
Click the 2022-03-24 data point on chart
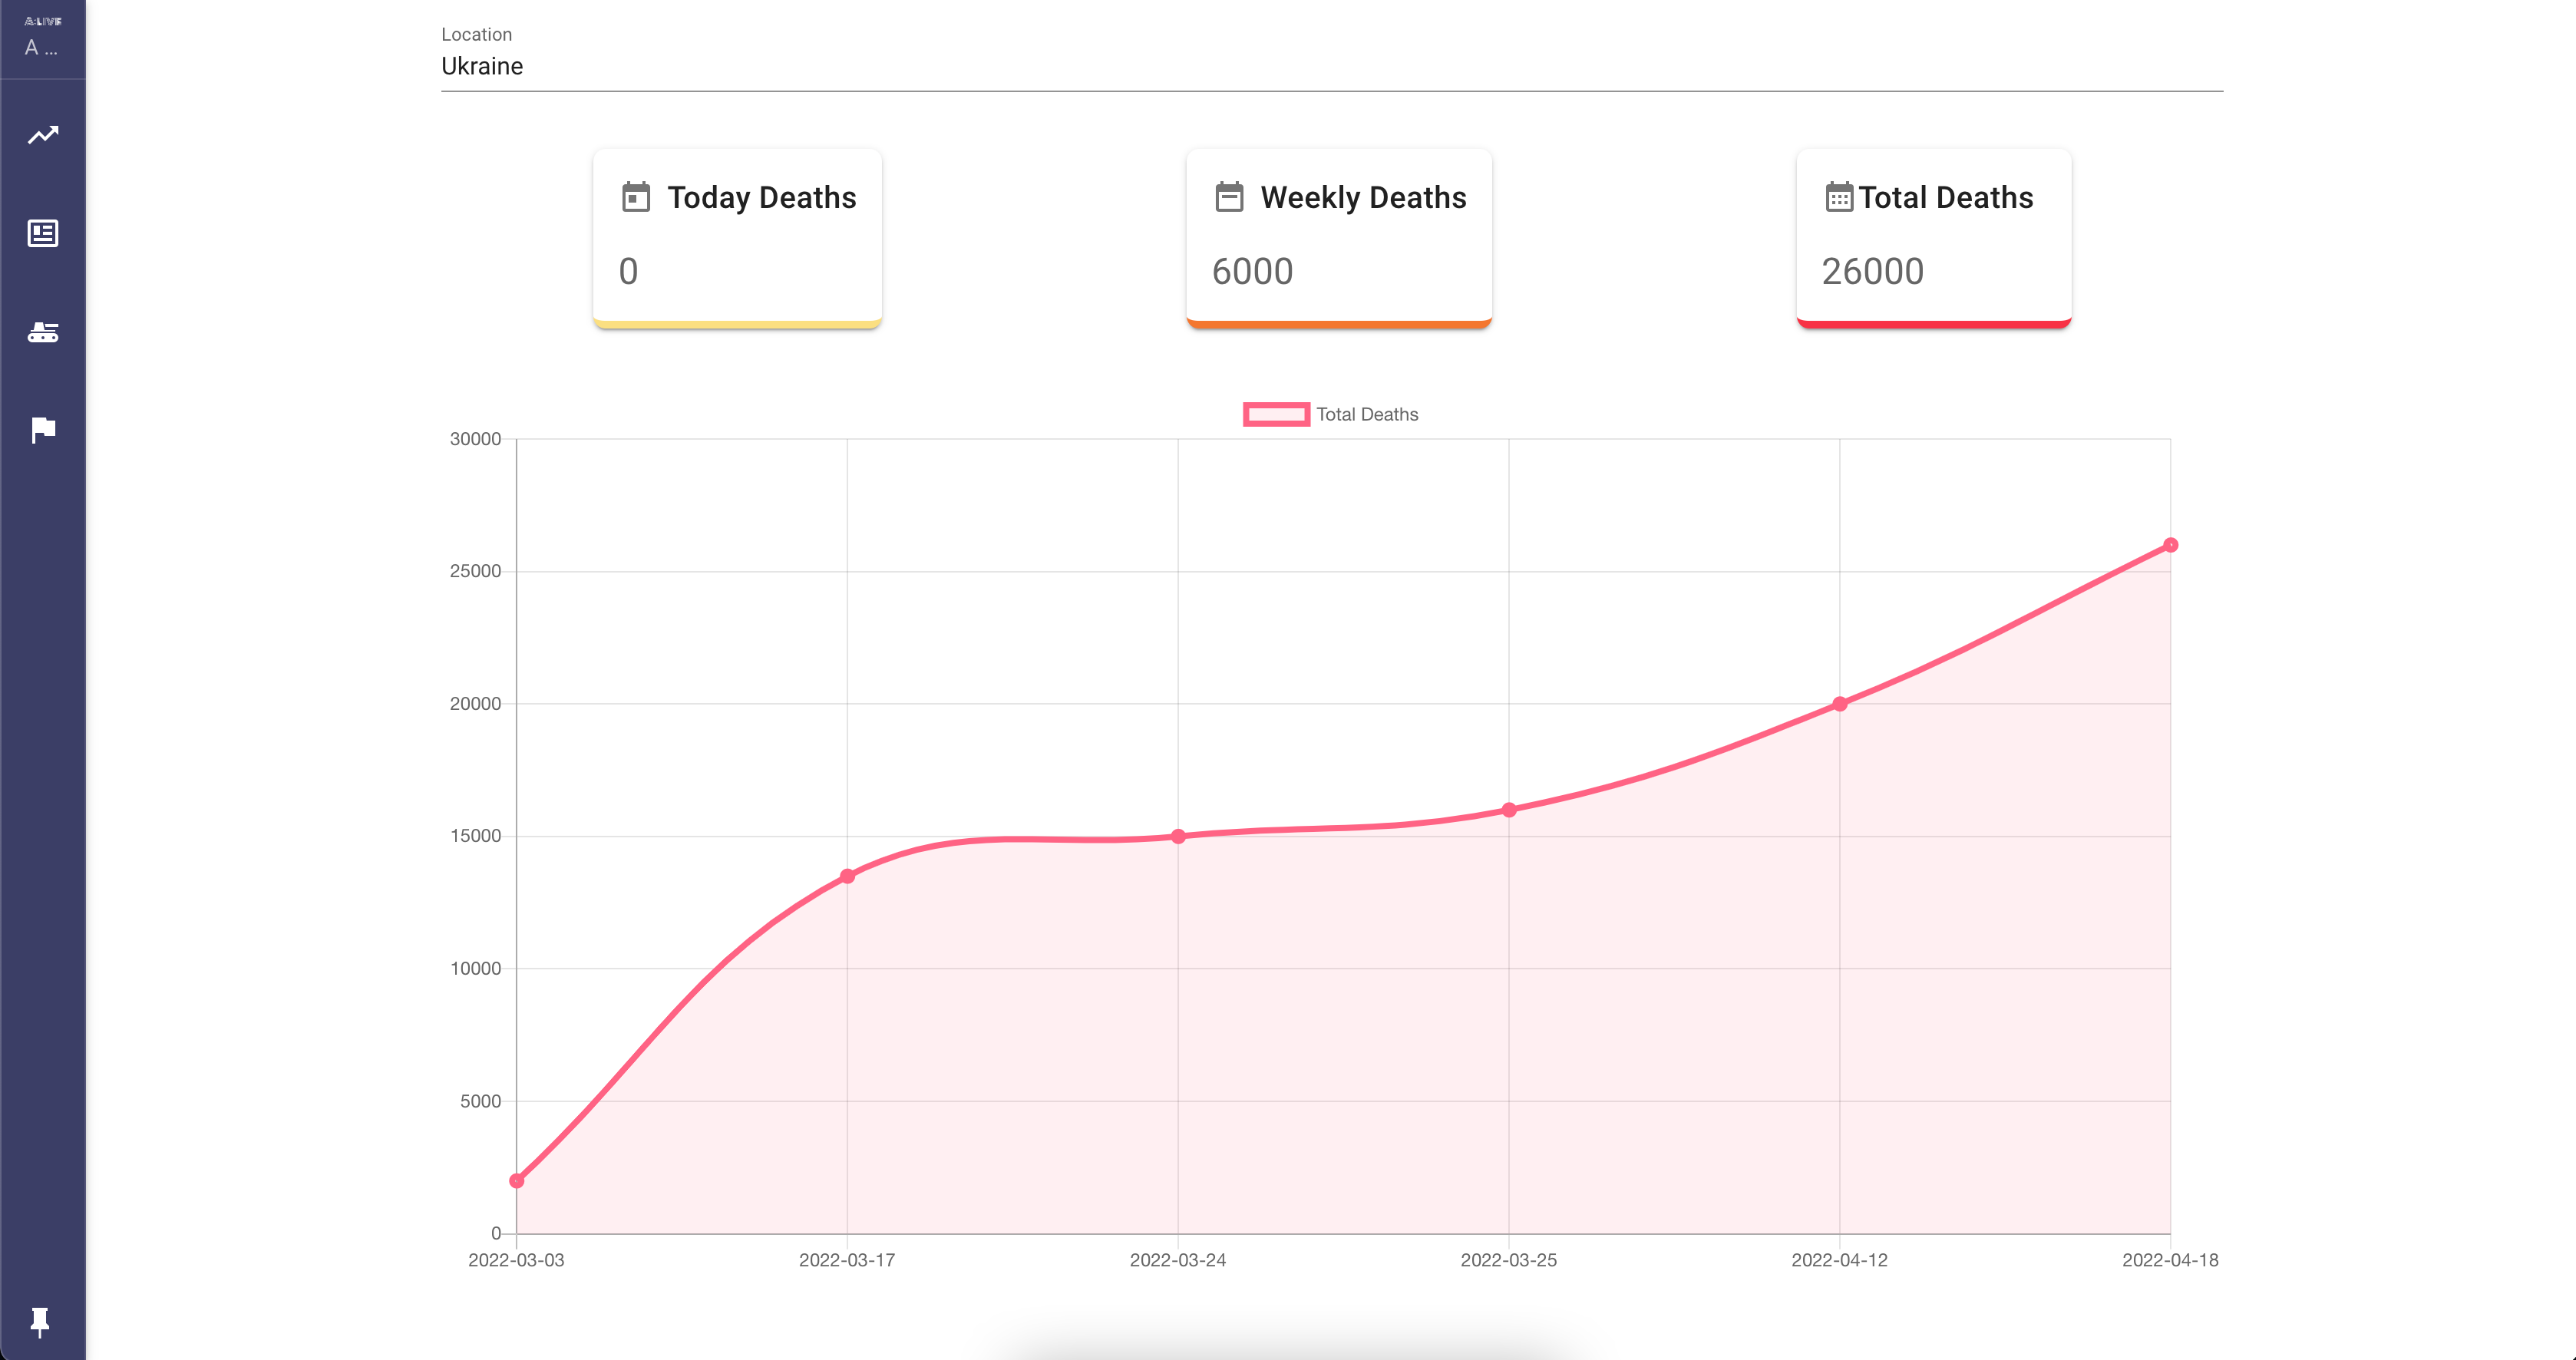pos(1178,836)
